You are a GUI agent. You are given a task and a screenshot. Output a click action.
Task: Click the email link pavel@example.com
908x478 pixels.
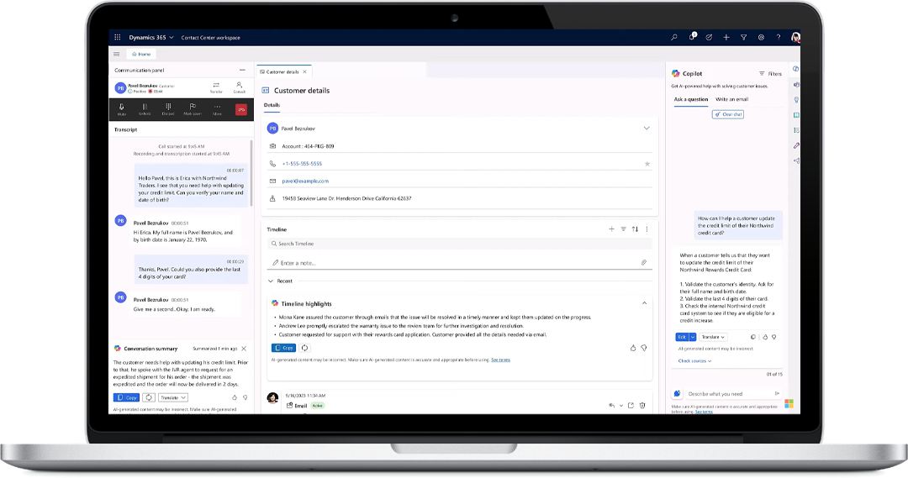click(x=305, y=181)
